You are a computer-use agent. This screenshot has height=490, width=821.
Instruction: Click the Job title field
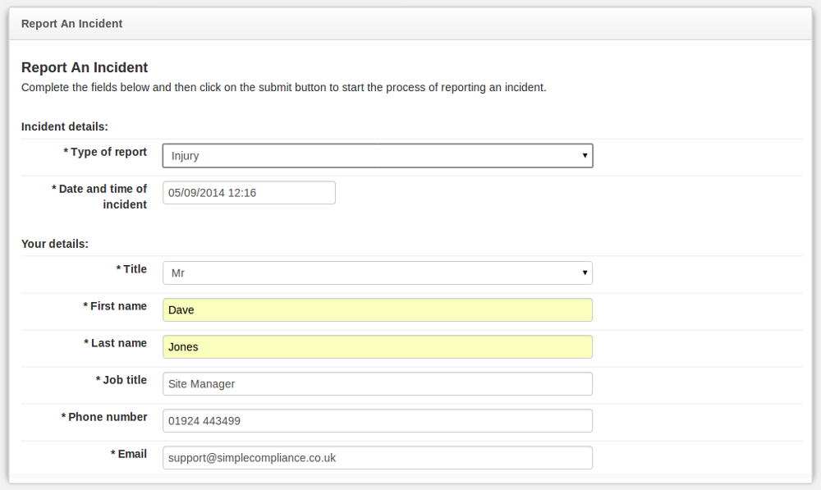pos(378,384)
